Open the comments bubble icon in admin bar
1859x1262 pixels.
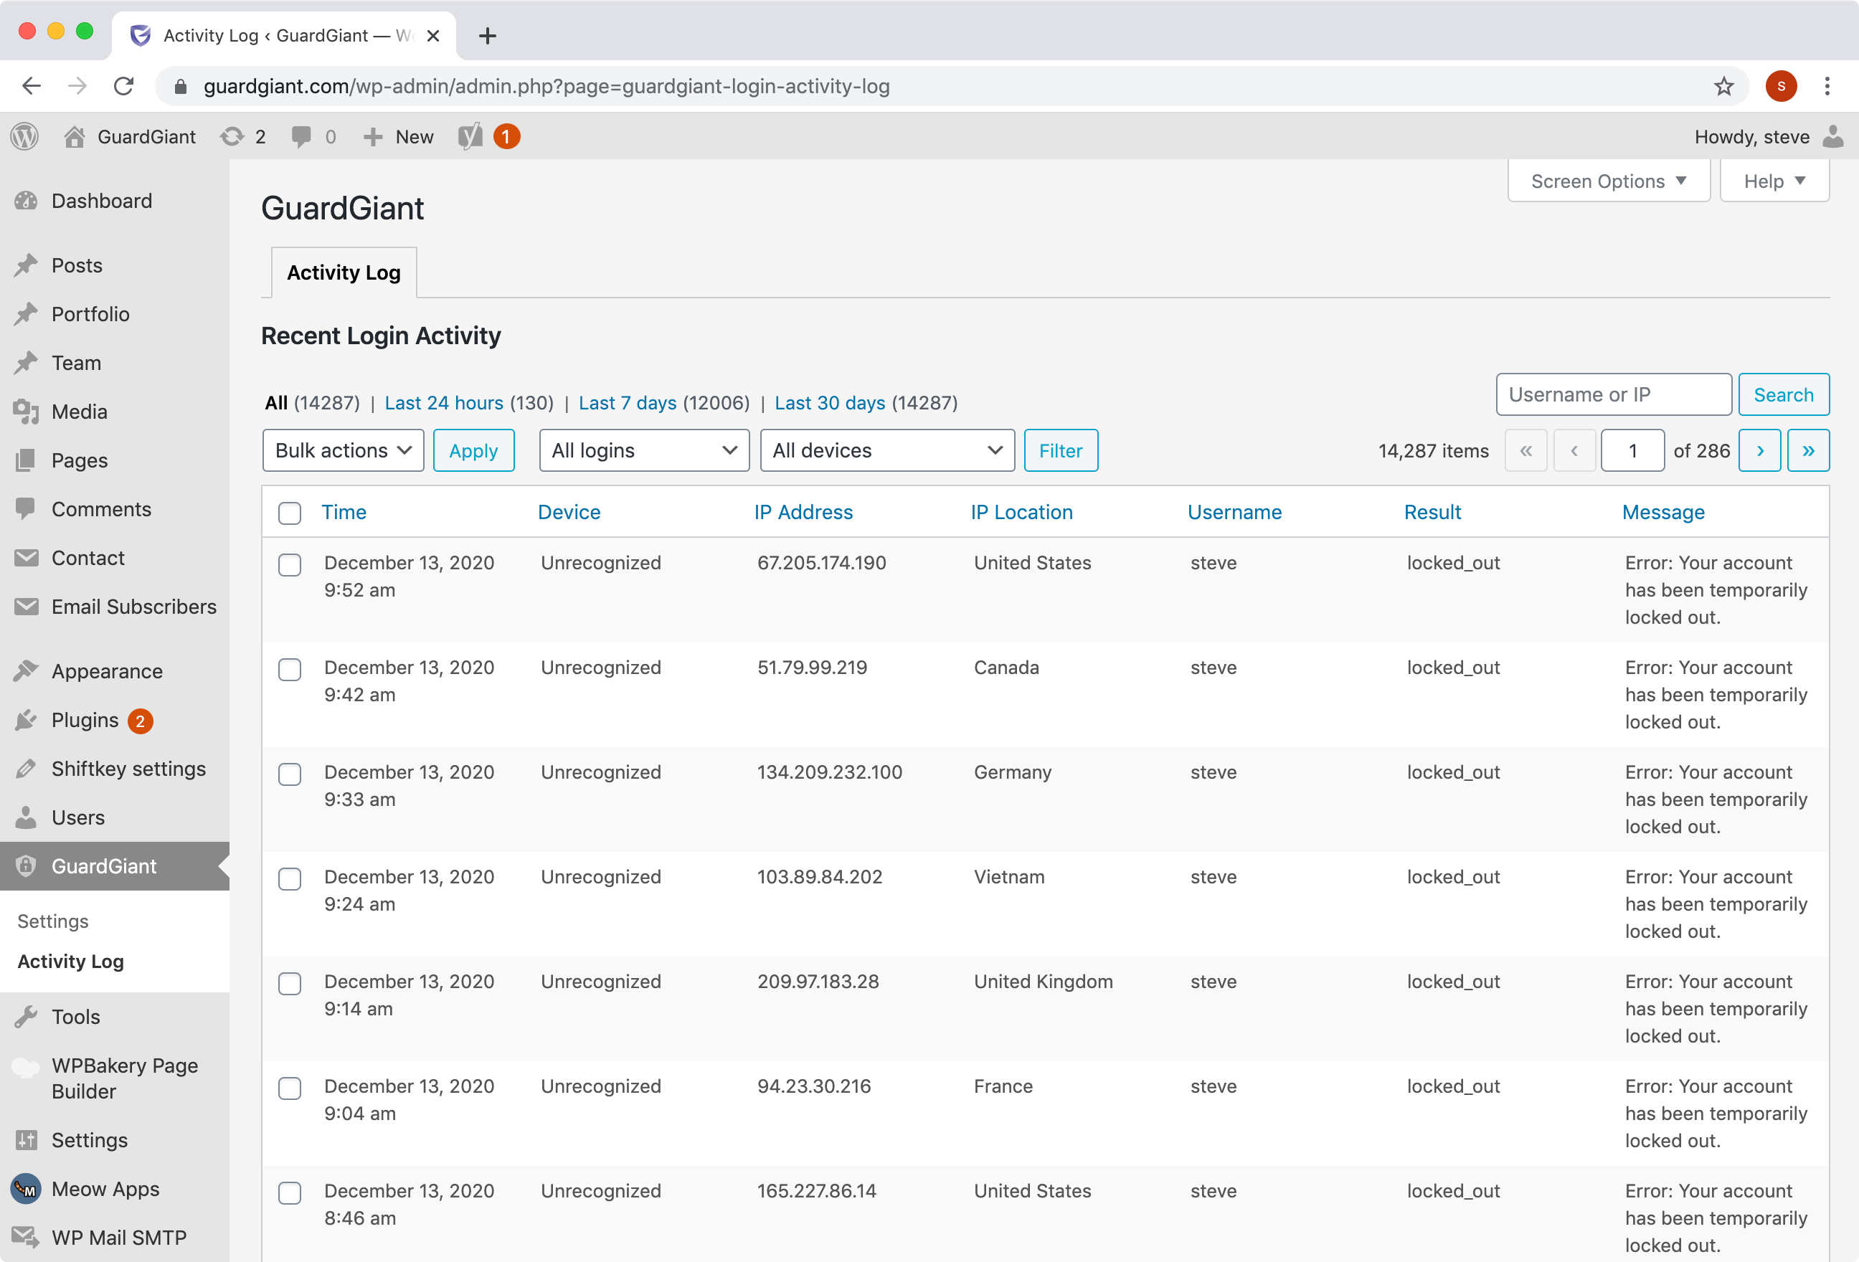301,137
